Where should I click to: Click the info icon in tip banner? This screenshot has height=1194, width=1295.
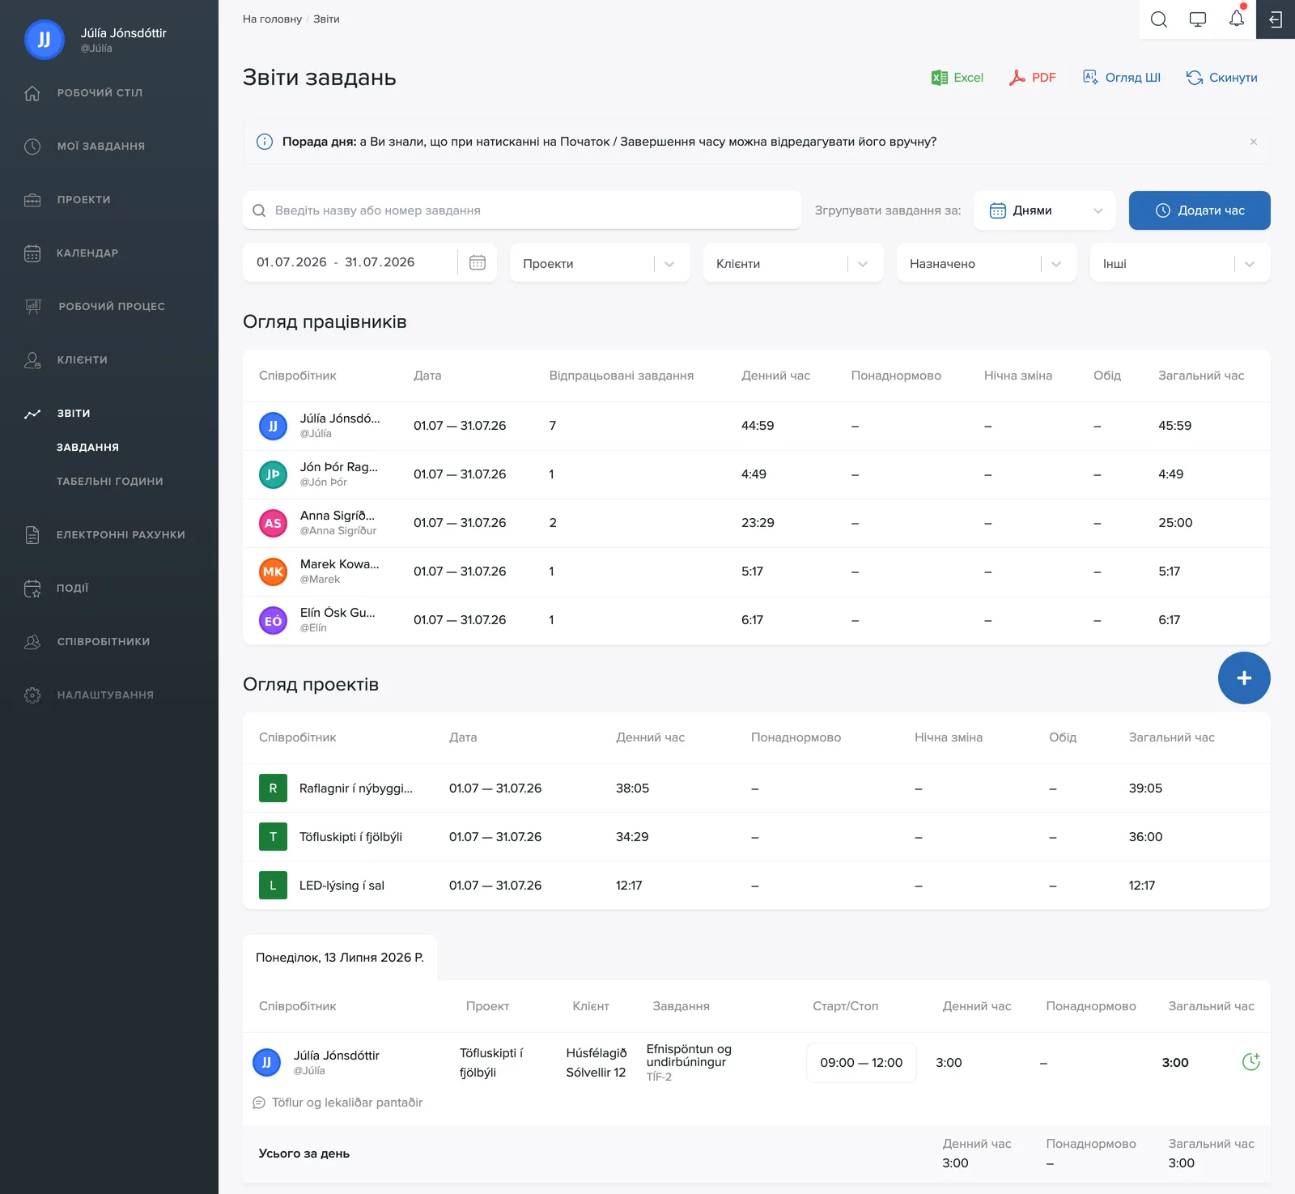pyautogui.click(x=265, y=142)
